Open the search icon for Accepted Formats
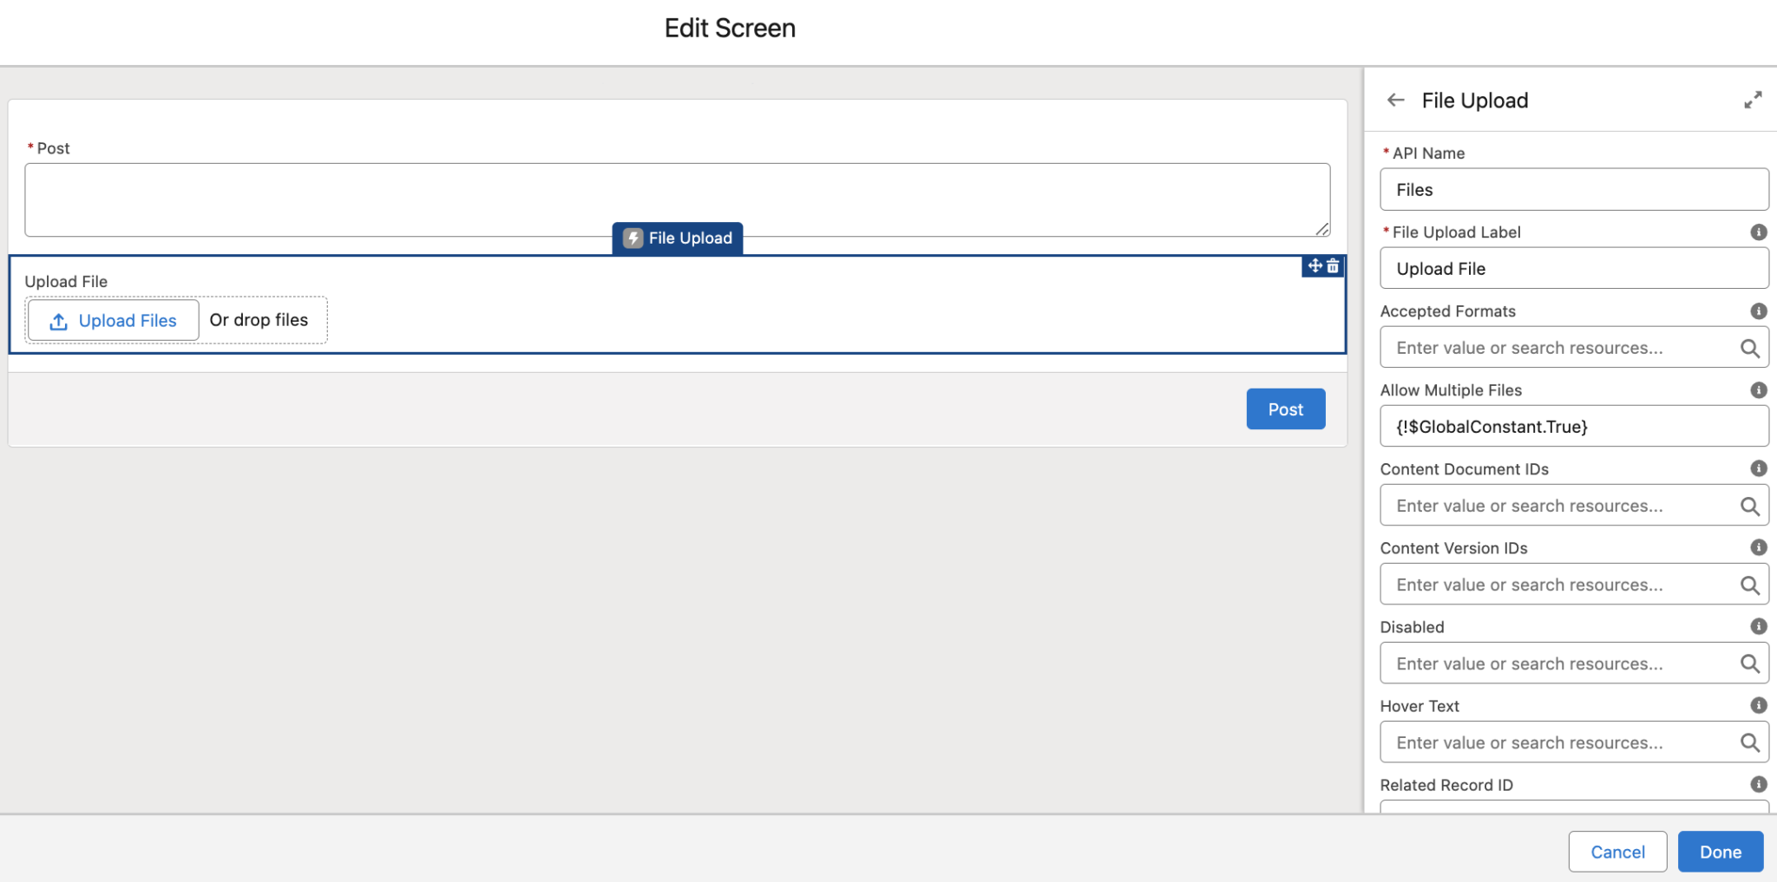1777x882 pixels. tap(1749, 347)
